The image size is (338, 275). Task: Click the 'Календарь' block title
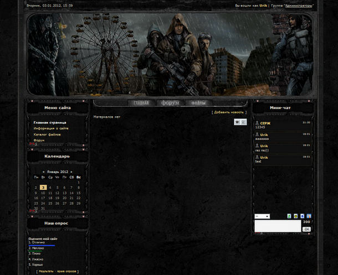[57, 156]
